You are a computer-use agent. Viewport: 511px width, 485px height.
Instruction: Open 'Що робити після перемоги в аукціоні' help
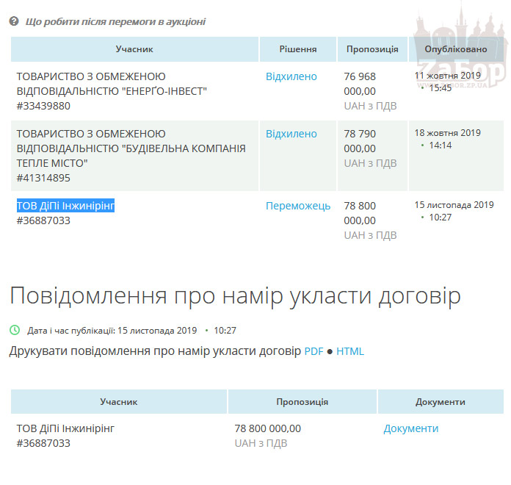(x=115, y=21)
